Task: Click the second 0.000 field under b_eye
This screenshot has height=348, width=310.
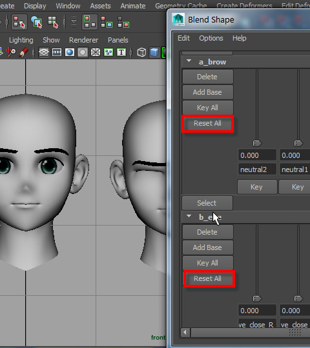Action: tap(294, 311)
